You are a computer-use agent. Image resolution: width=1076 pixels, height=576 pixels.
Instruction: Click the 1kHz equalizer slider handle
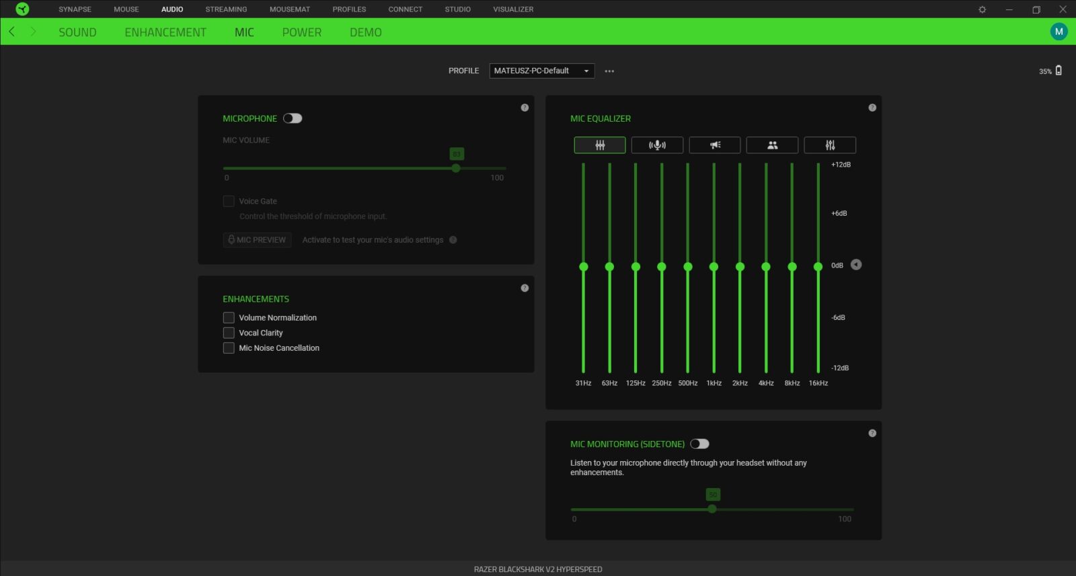tap(714, 267)
